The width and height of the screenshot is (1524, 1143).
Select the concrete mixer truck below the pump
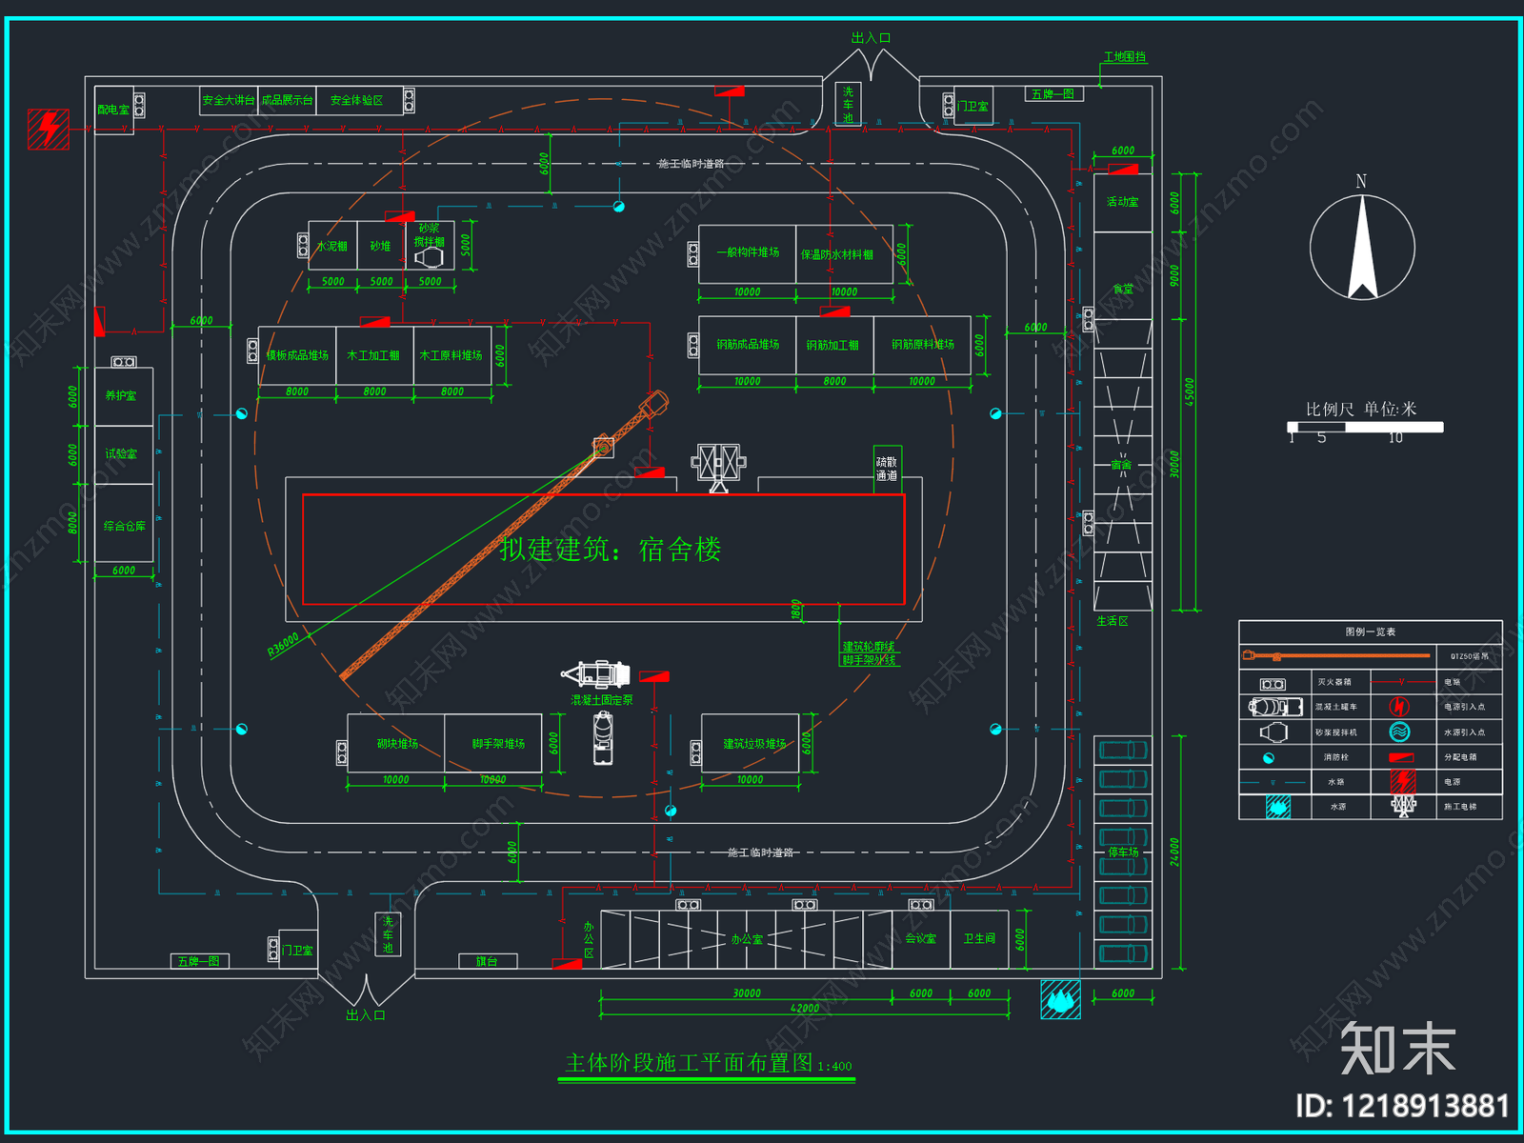click(603, 737)
